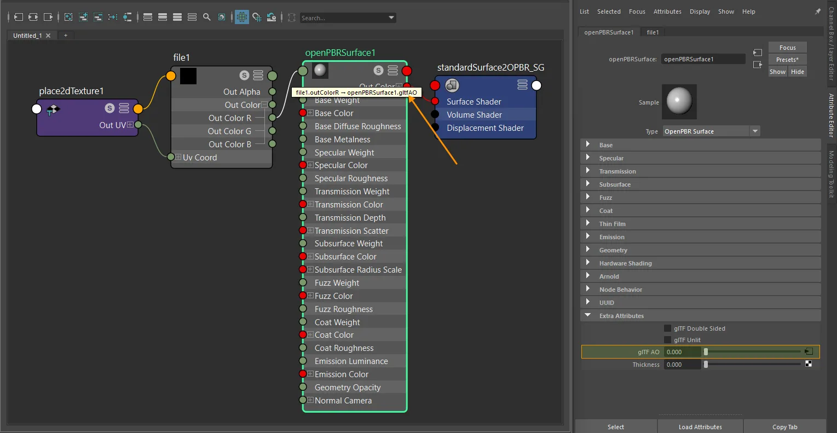Click the output connections toolbar icon
Image resolution: width=837 pixels, height=433 pixels.
[x=48, y=17]
